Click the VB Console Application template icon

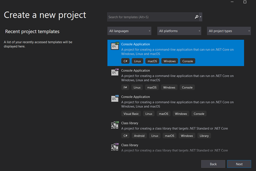tap(115, 99)
